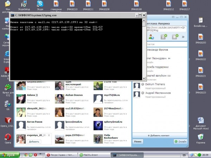This screenshot has height=158, width=211.
Task: Open the Opera_1152 installer icon
Action: 7,122
